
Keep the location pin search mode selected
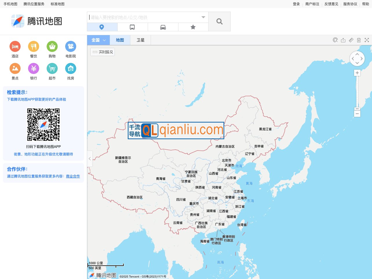(x=102, y=27)
